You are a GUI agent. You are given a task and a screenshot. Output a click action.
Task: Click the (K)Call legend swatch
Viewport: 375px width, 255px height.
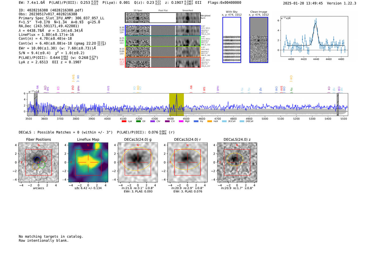click(x=224, y=121)
